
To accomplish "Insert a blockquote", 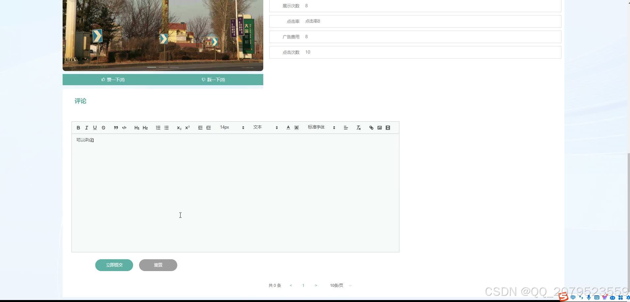I will (x=116, y=128).
